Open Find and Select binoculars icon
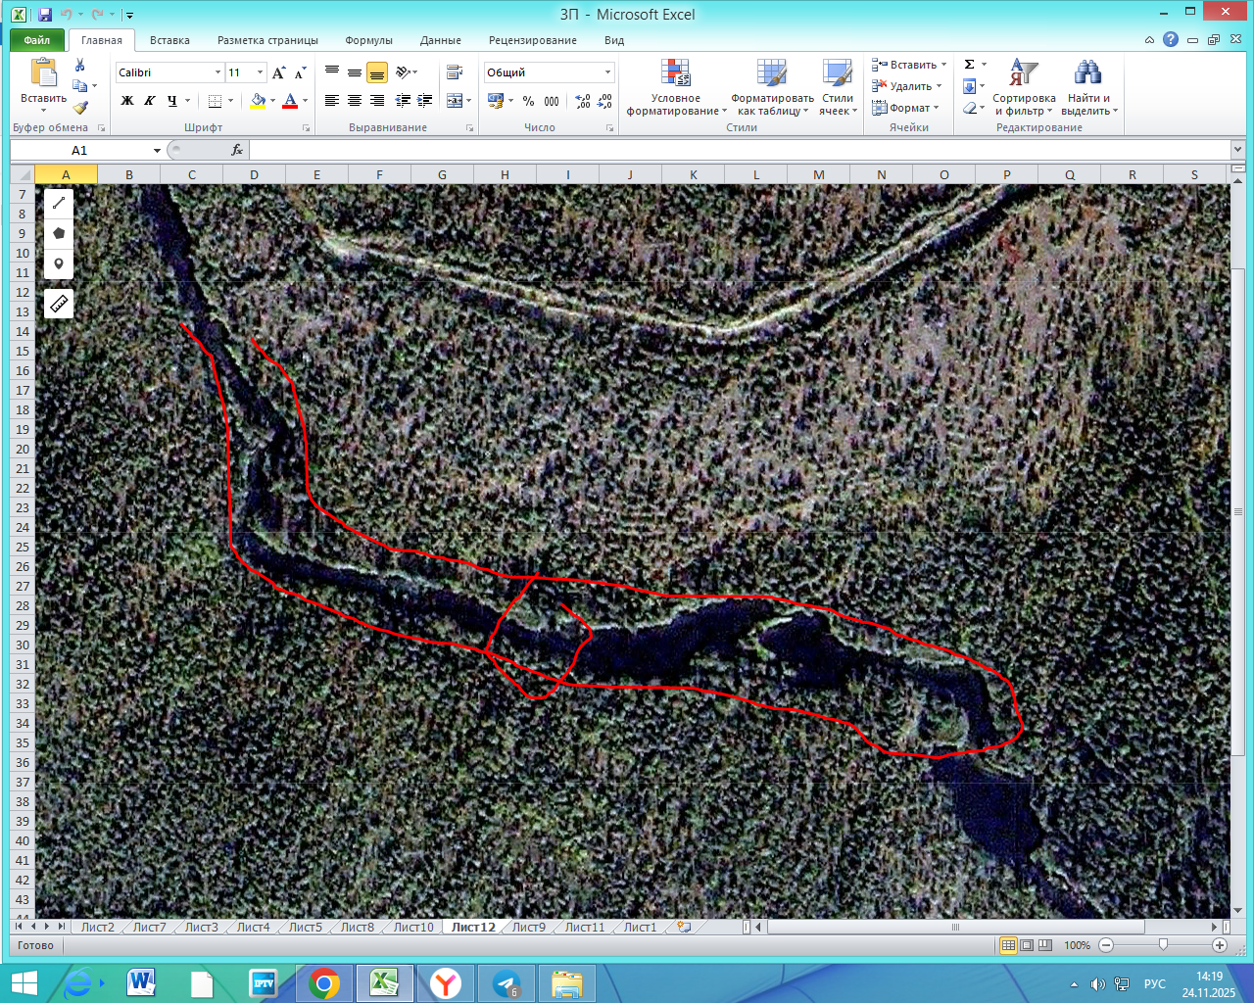This screenshot has height=1003, width=1254. 1087,73
